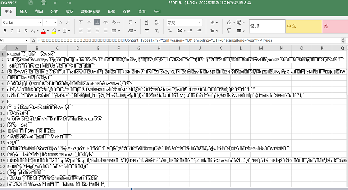Sort ascending A to Z
This screenshot has width=348, height=190.
(147, 23)
